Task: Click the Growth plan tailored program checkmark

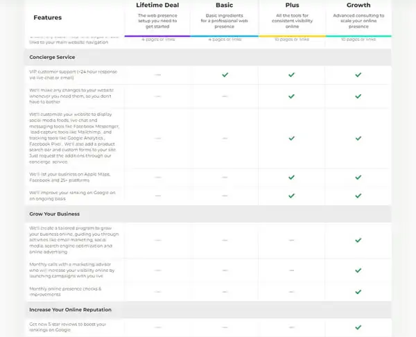Action: [x=358, y=241]
